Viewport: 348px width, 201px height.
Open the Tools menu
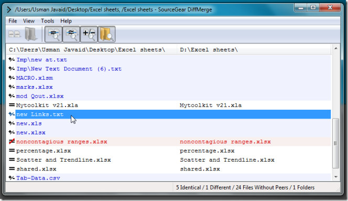(47, 21)
